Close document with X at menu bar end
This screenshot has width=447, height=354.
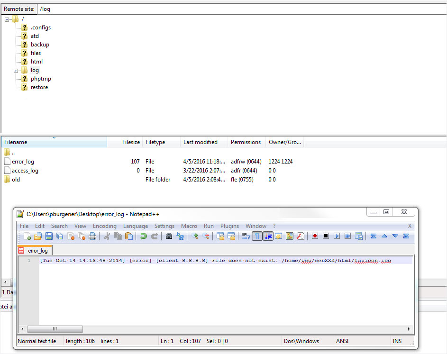(410, 226)
